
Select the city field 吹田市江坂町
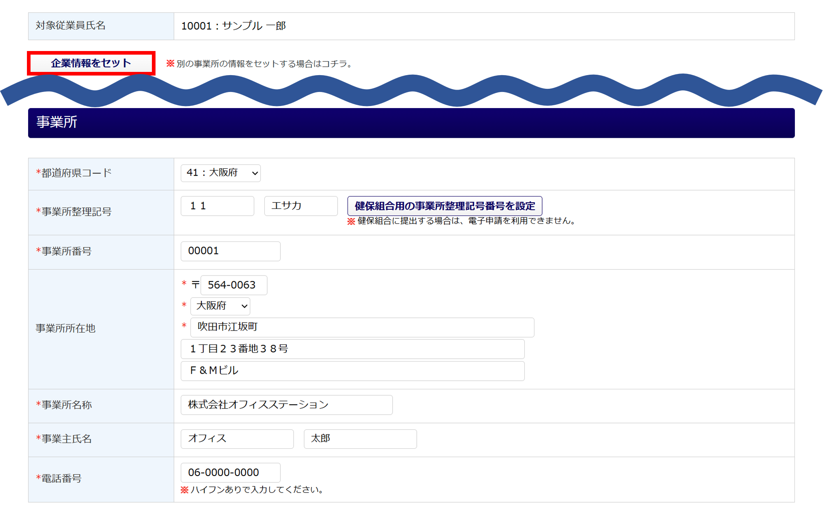point(362,327)
